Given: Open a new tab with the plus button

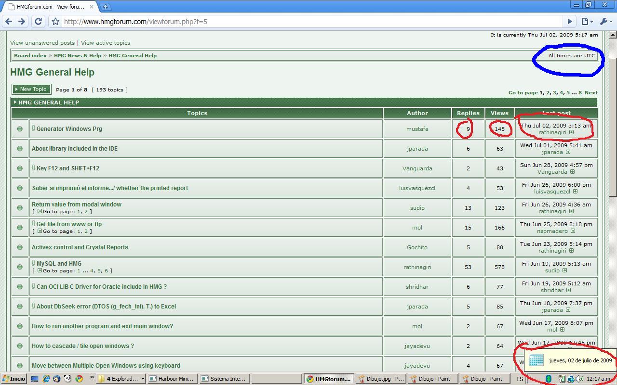Looking at the screenshot, I should 105,6.
